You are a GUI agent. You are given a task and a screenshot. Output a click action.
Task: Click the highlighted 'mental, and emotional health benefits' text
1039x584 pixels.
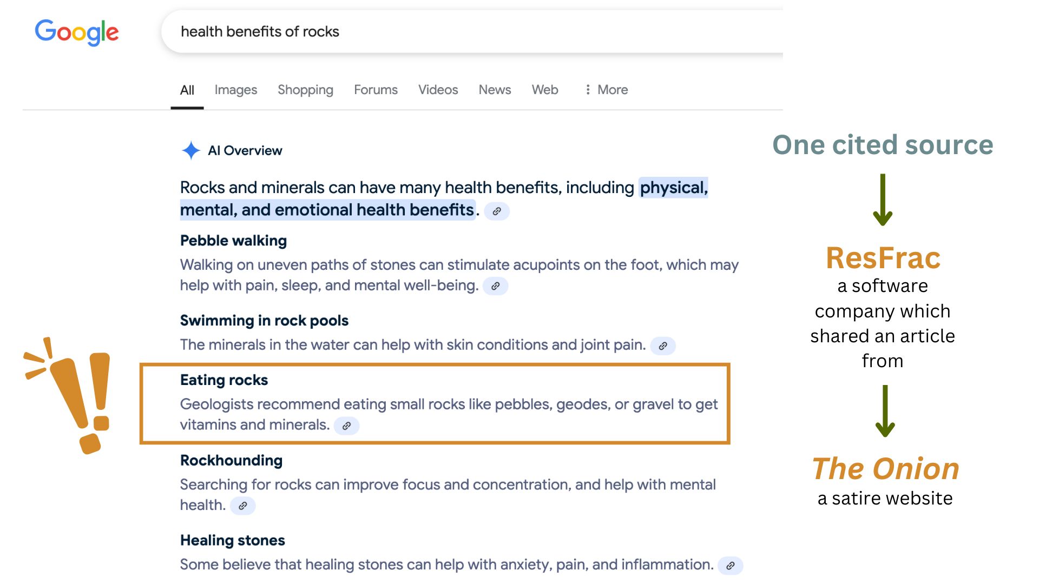click(x=327, y=210)
